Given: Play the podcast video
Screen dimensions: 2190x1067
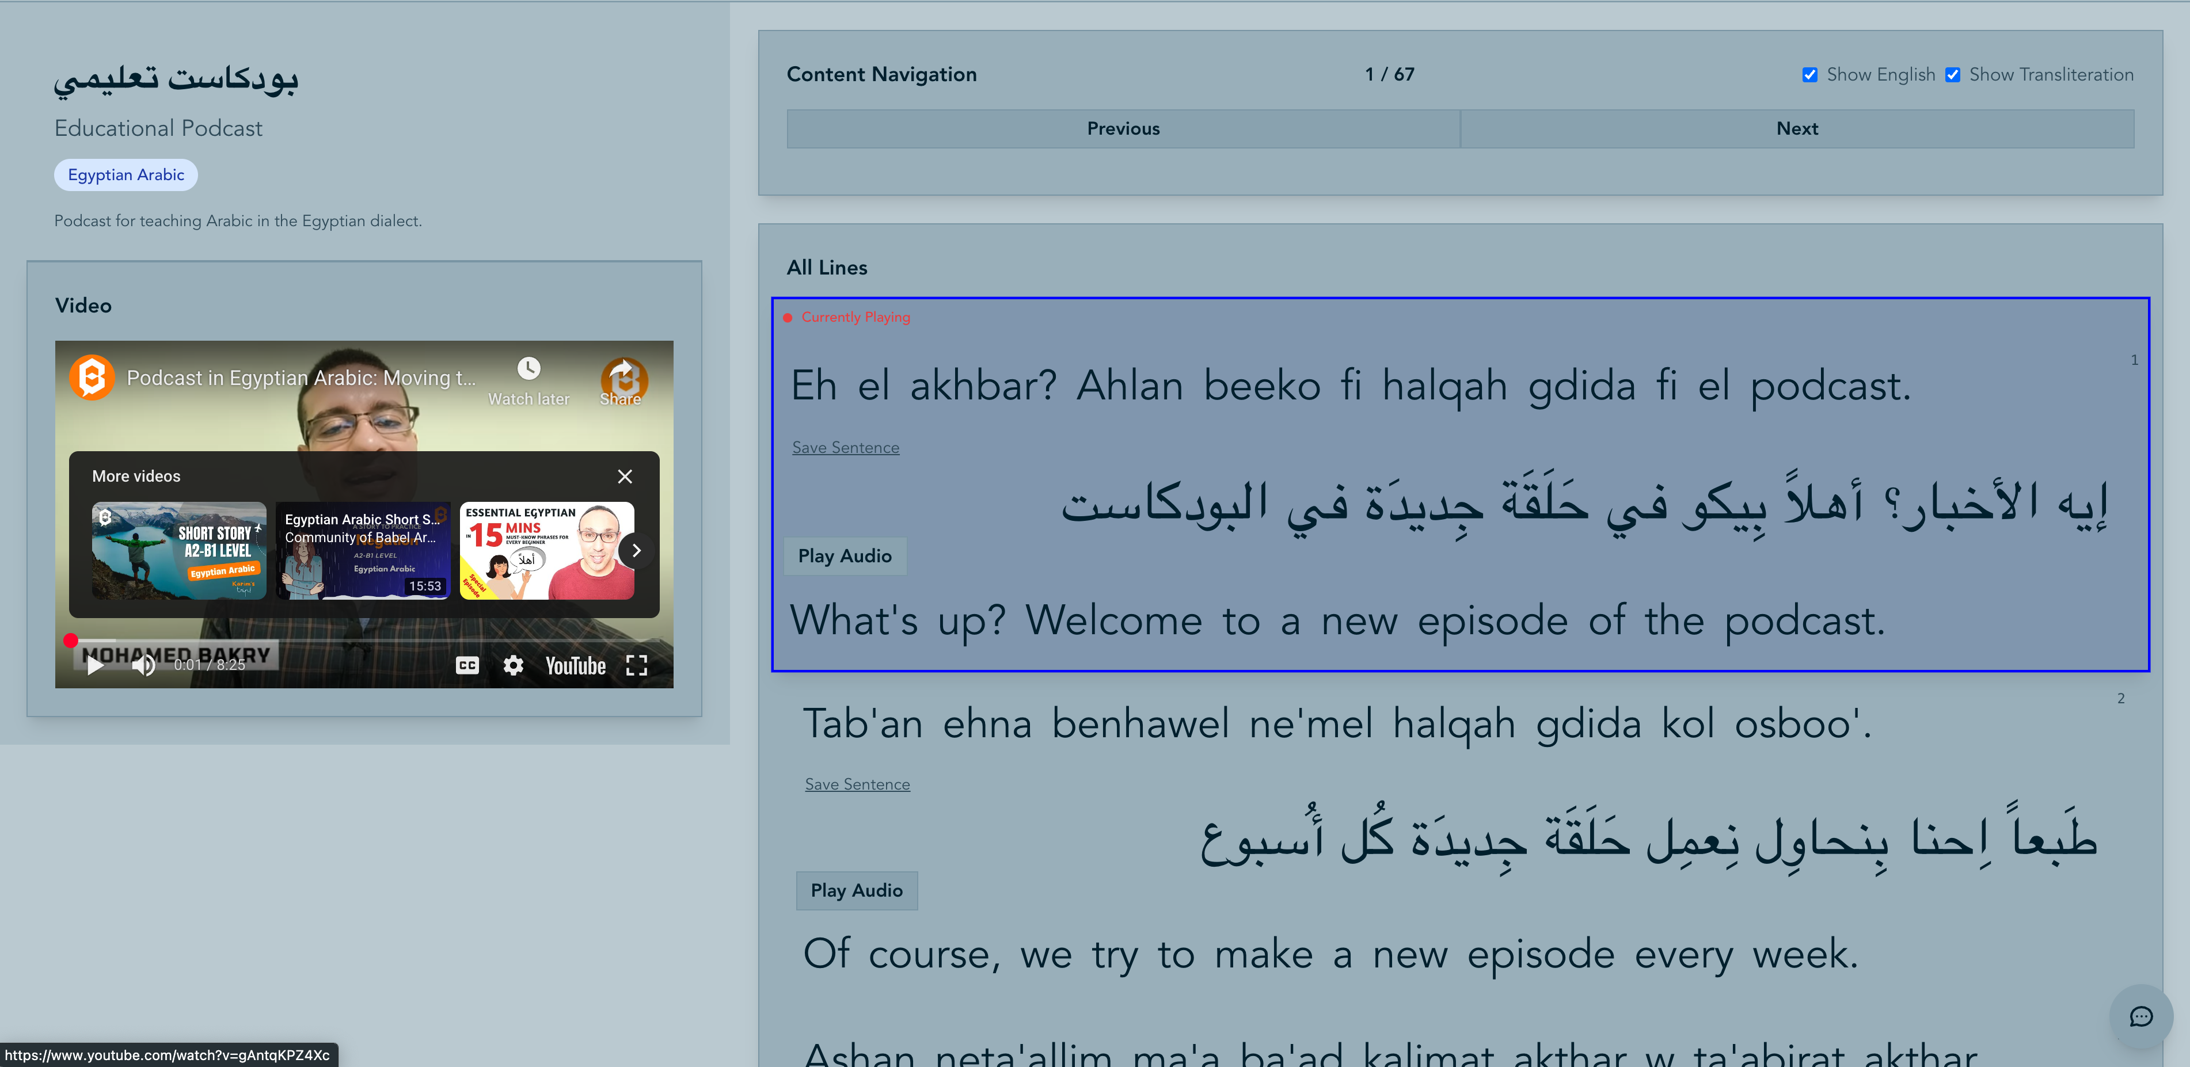Looking at the screenshot, I should 95,666.
